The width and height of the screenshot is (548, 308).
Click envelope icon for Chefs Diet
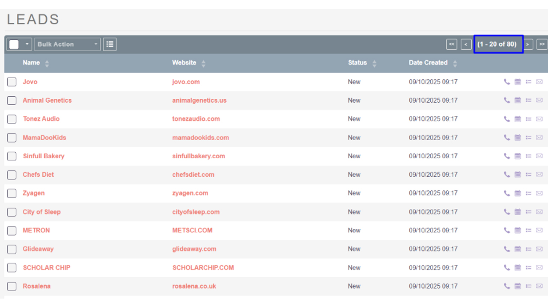(x=539, y=175)
